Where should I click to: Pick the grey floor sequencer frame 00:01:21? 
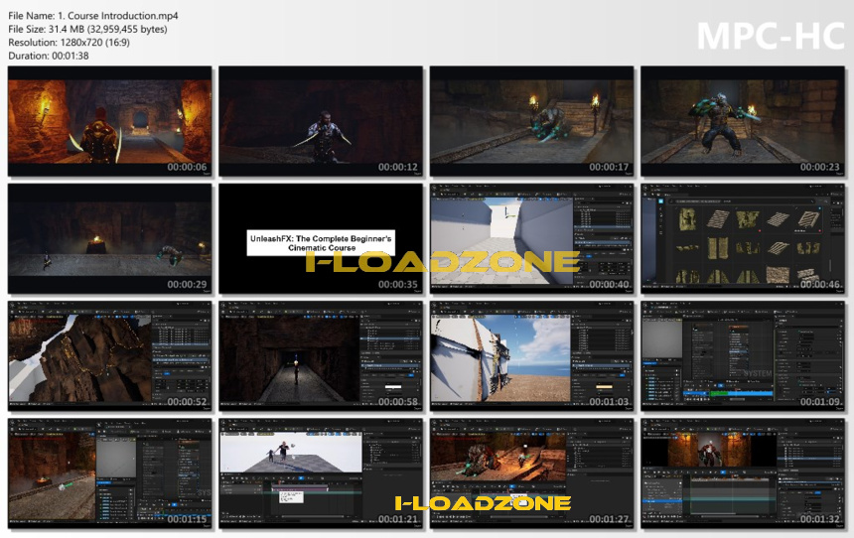[x=321, y=473]
